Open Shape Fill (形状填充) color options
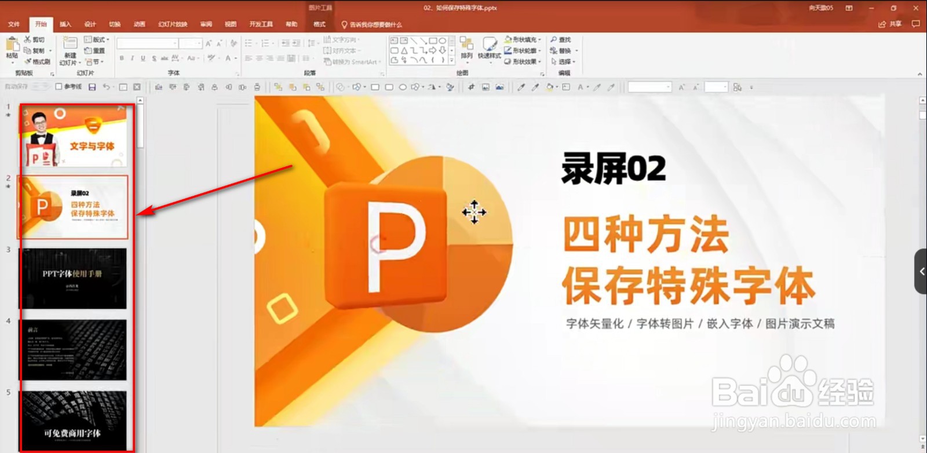 point(523,39)
